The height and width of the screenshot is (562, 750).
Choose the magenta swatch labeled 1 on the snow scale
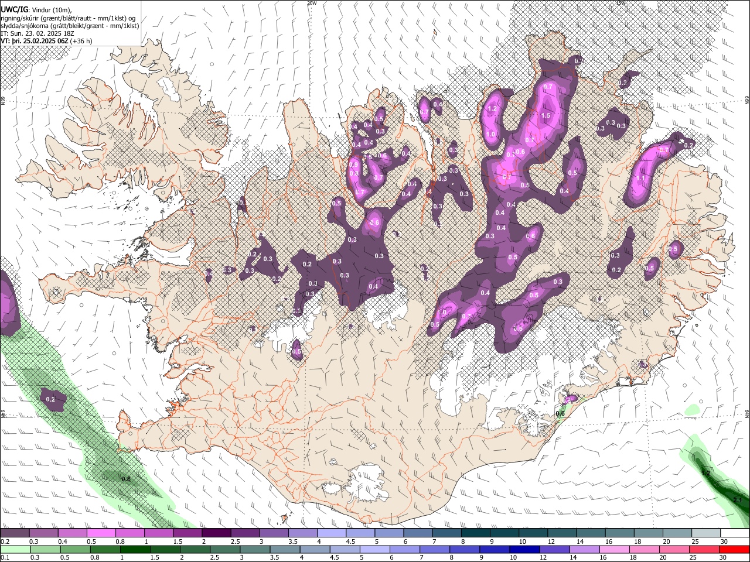159,533
